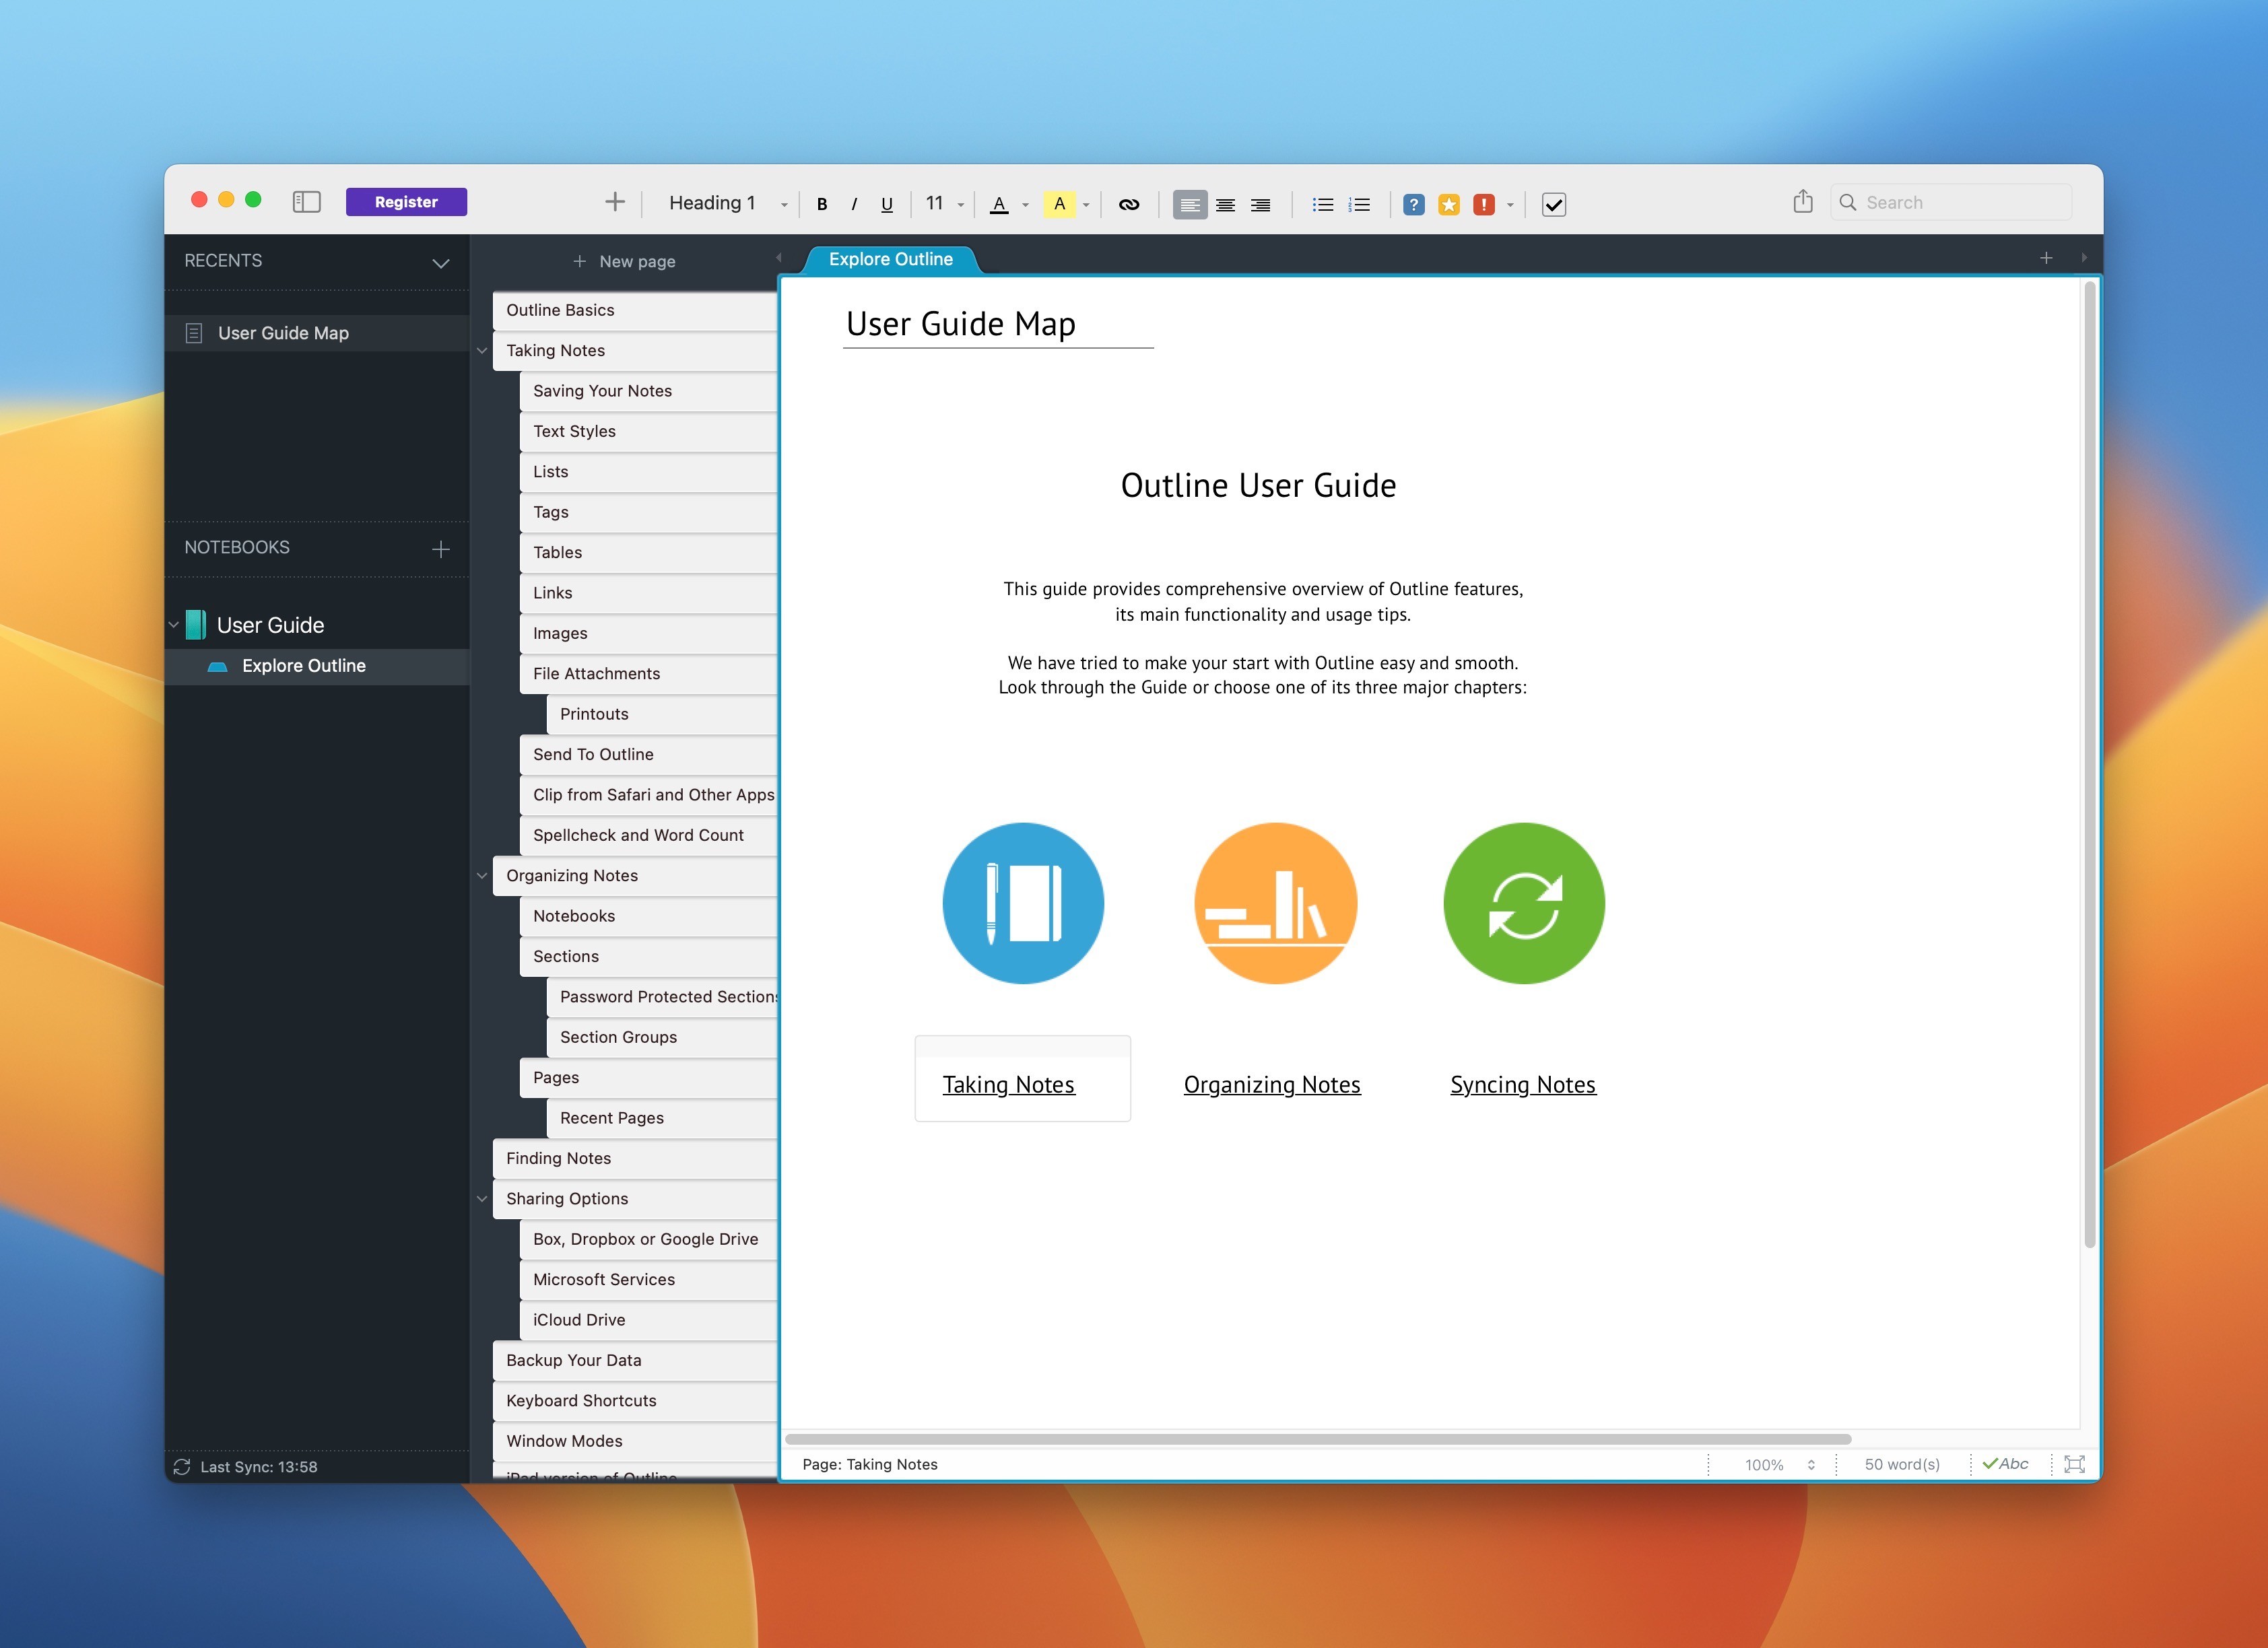Collapse the User Guide notebook
Screen dimensions: 2268x1648
[174, 624]
